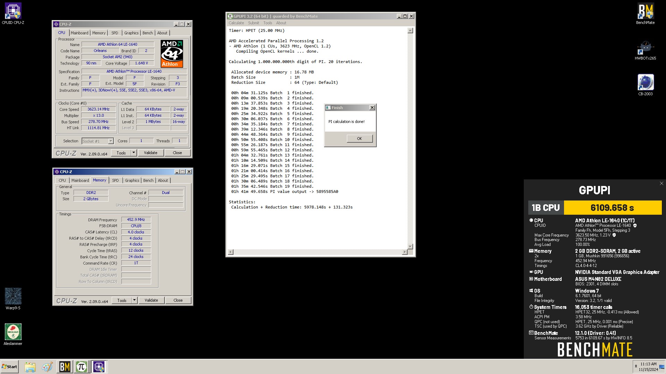Select Bench tab in top CPU-Z
This screenshot has height=374, width=666.
click(x=147, y=33)
